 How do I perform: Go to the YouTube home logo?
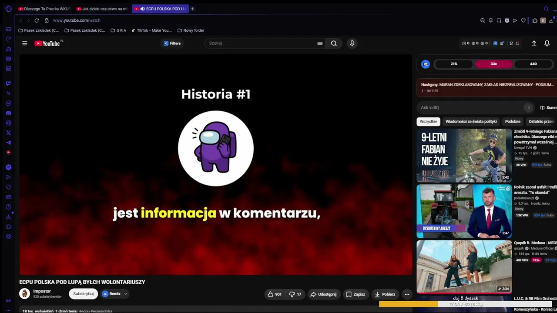pyautogui.click(x=48, y=43)
